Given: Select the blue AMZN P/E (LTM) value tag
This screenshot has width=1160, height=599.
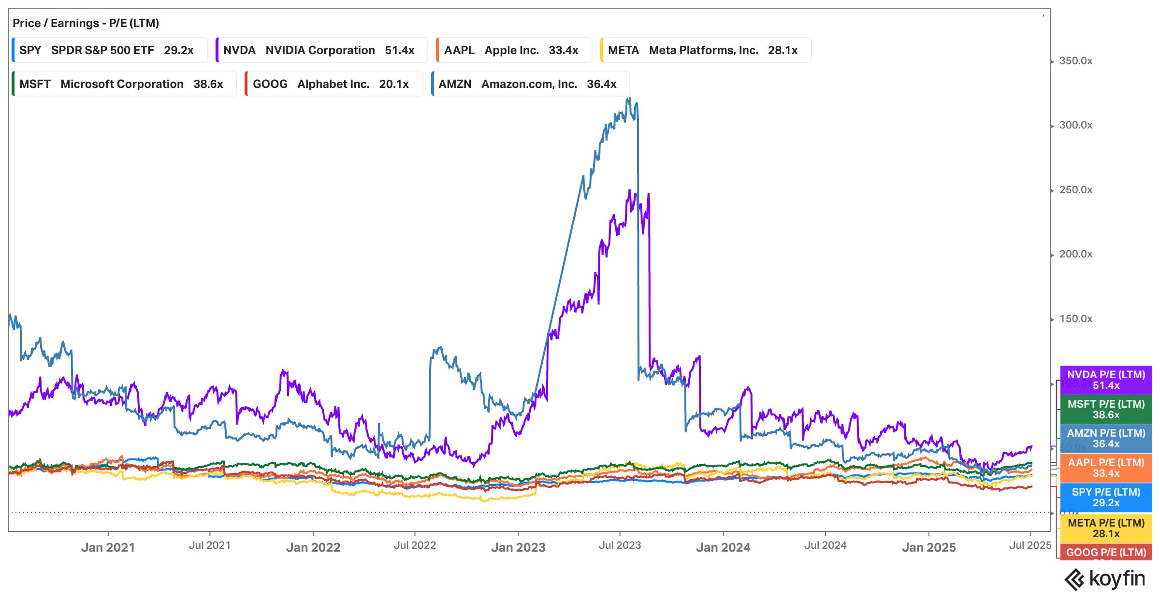Looking at the screenshot, I should (1106, 439).
